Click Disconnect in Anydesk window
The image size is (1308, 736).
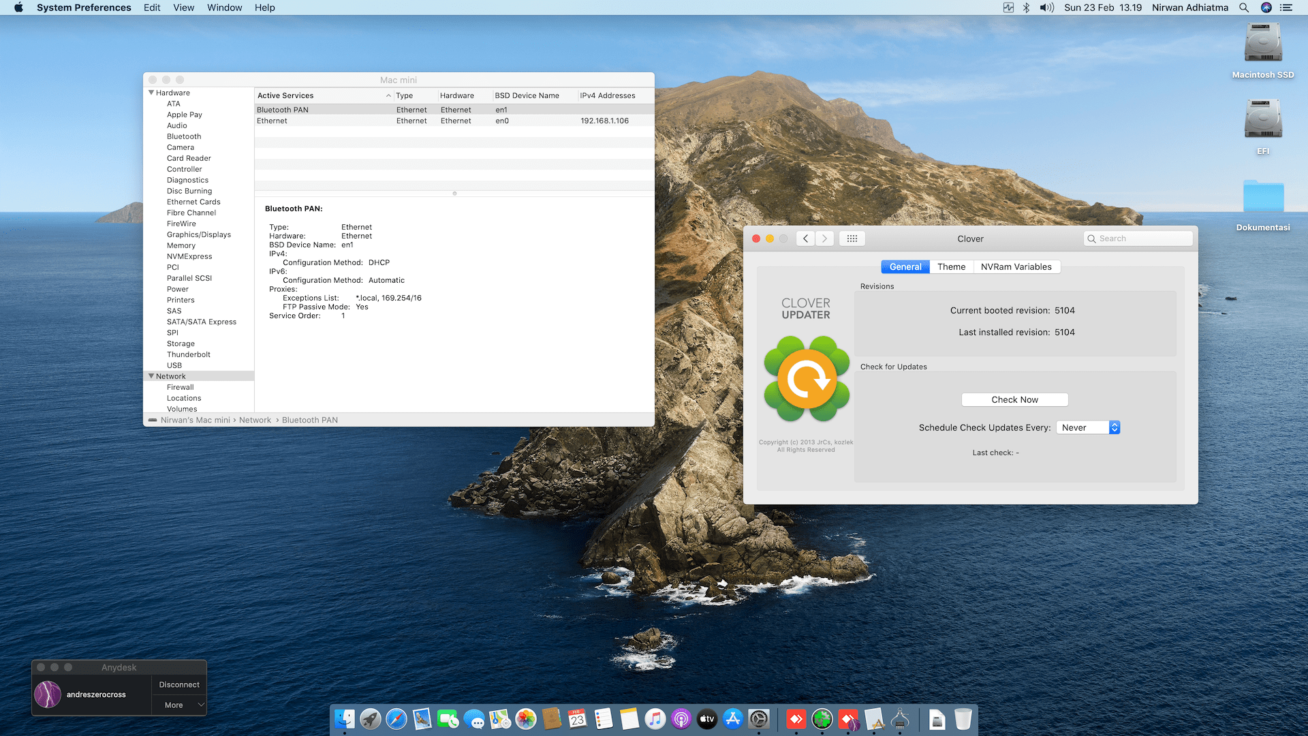(179, 685)
